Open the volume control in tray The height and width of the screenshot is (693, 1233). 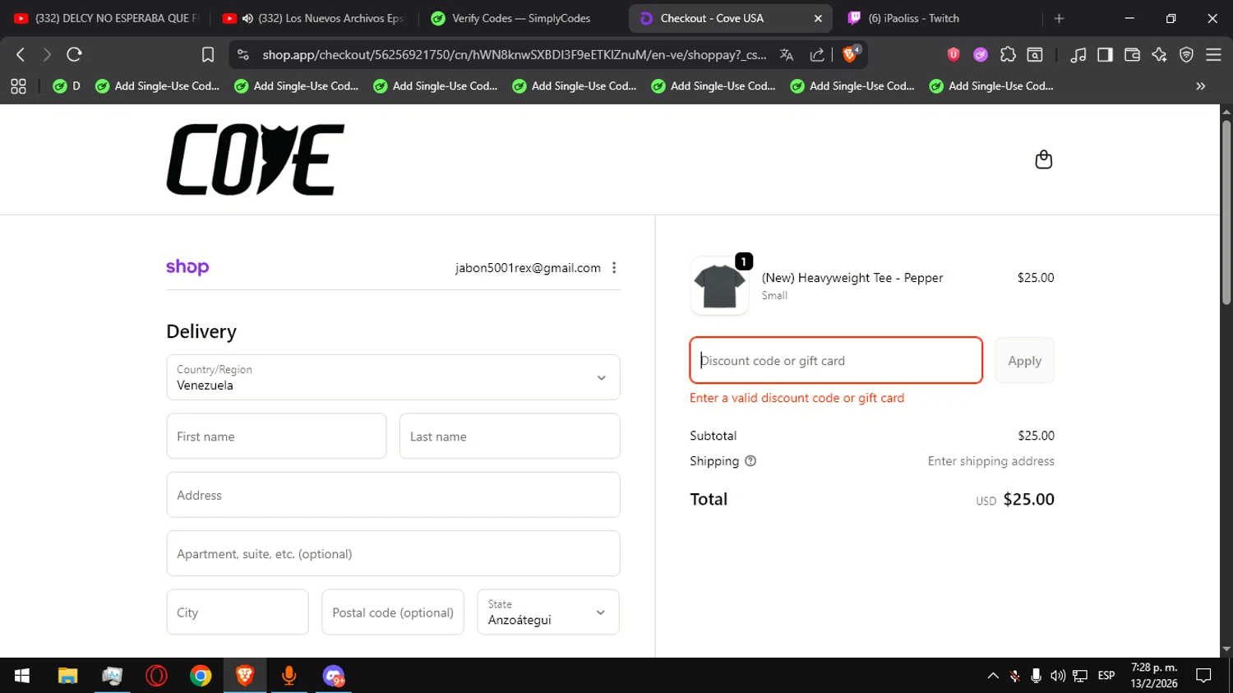1058,676
